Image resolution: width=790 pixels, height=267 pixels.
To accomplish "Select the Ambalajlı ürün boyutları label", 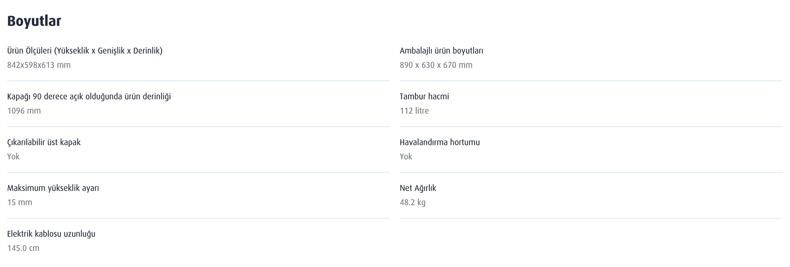I will pyautogui.click(x=441, y=51).
